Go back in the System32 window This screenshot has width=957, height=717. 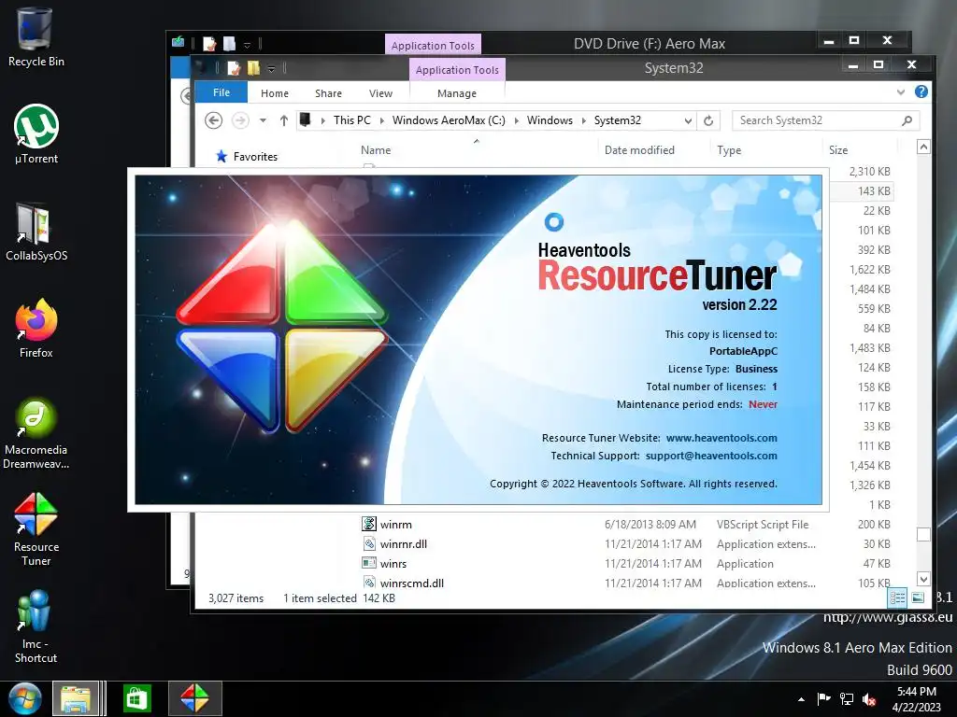pos(213,120)
